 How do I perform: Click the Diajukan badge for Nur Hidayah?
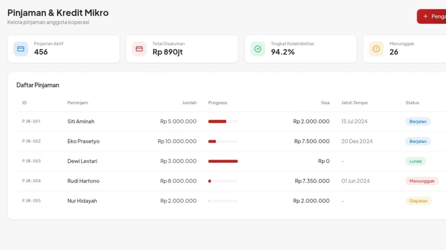point(419,201)
